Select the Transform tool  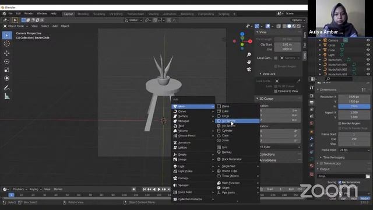(7, 78)
